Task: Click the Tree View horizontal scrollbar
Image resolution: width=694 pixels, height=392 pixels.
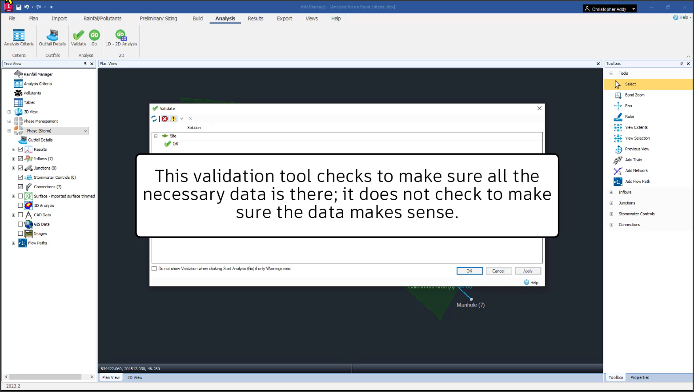Action: [x=45, y=377]
